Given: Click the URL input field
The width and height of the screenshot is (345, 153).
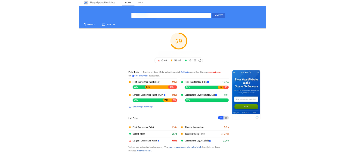Looking at the screenshot, I should tap(171, 15).
